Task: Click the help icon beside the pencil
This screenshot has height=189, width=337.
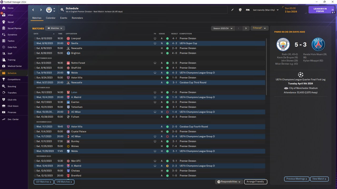Action: pyautogui.click(x=240, y=10)
